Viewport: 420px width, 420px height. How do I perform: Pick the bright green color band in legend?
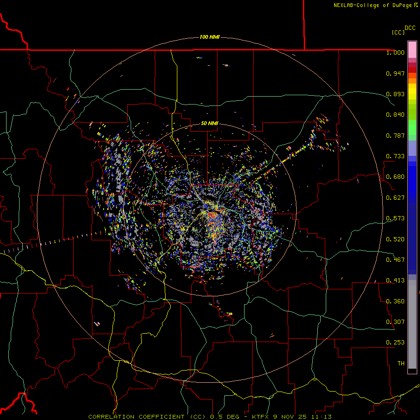pos(412,127)
